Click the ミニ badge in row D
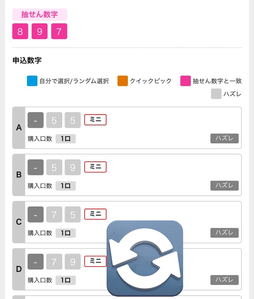The height and width of the screenshot is (299, 254). pos(95,261)
